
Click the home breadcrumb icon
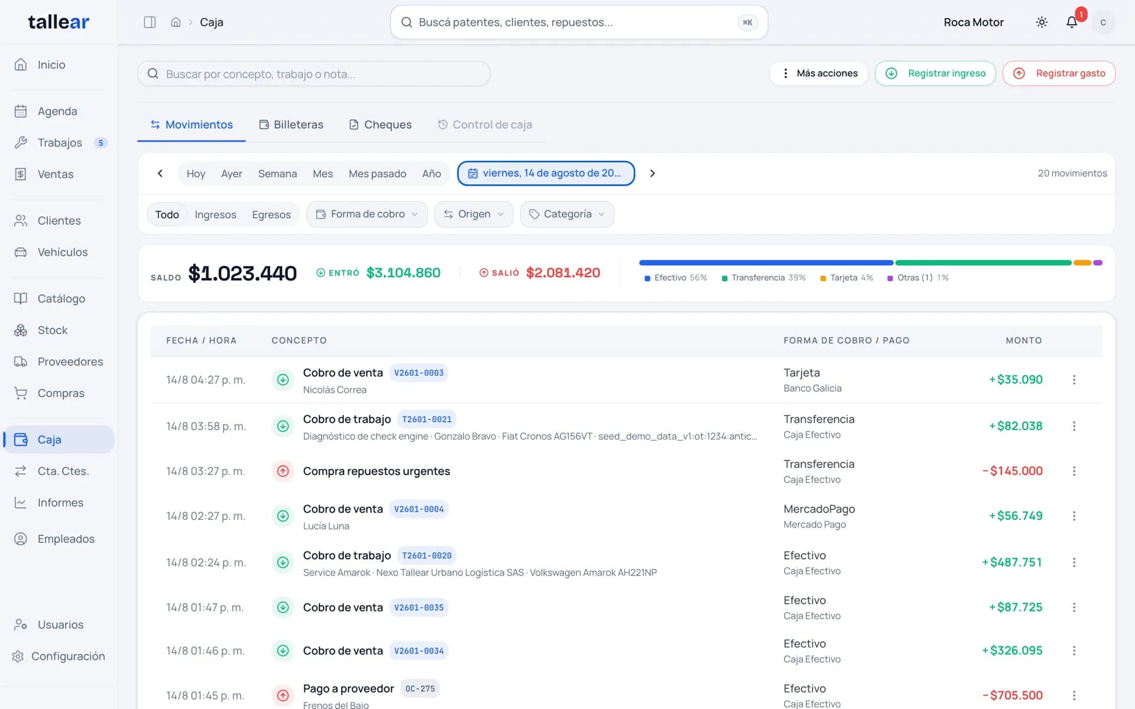click(176, 22)
